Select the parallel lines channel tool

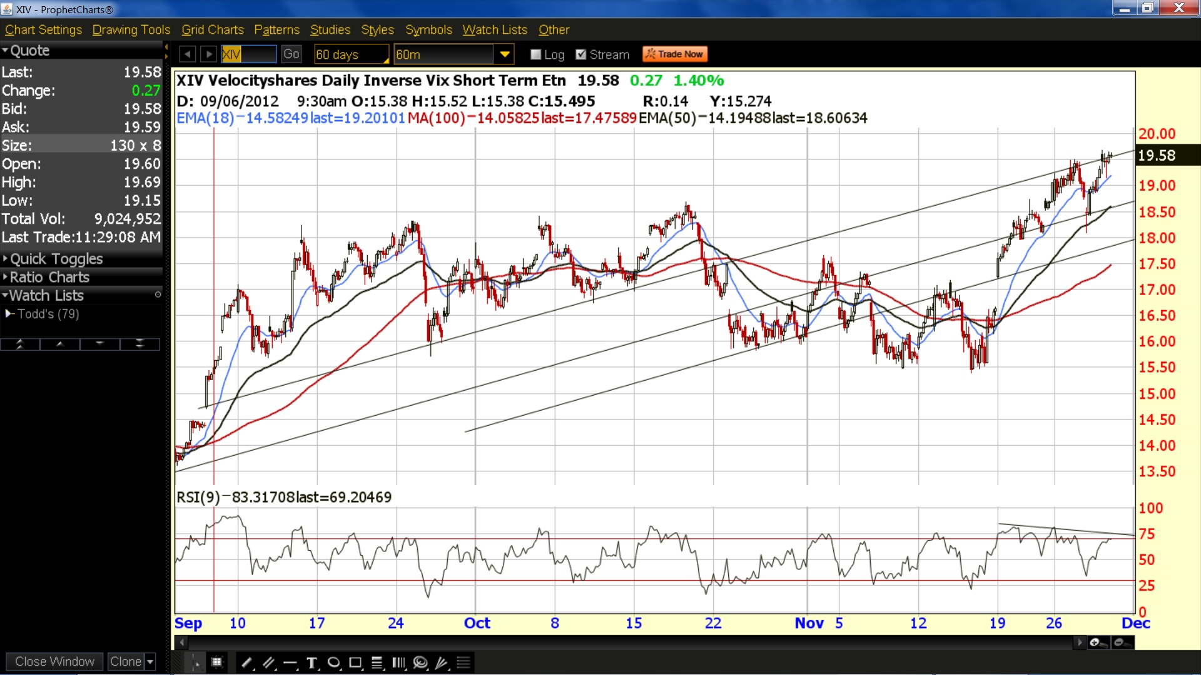[x=269, y=663]
